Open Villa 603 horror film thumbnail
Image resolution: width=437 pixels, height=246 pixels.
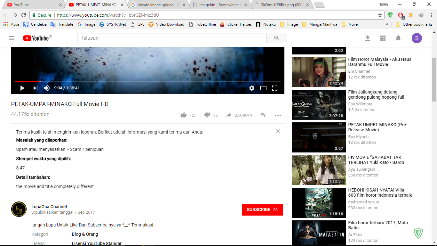319,203
